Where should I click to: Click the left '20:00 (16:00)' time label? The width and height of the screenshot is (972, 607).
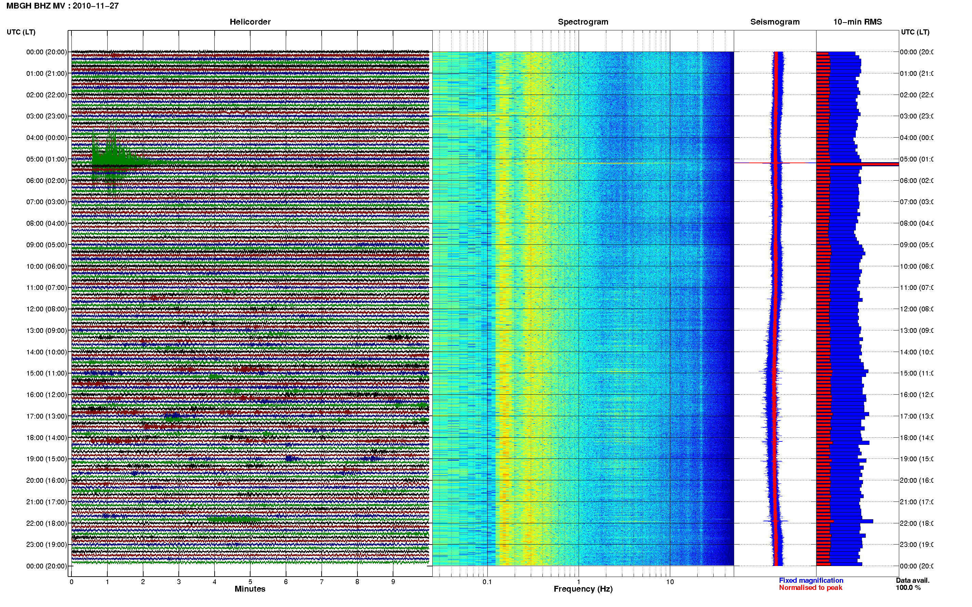(46, 481)
